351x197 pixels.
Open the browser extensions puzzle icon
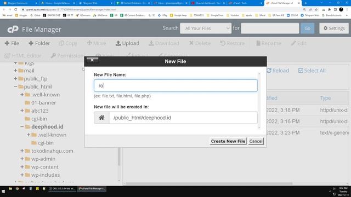coord(329,10)
